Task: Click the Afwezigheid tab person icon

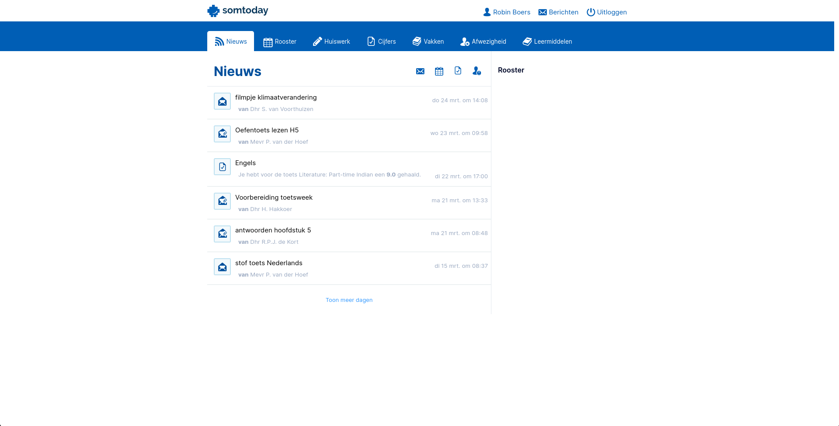Action: tap(465, 42)
